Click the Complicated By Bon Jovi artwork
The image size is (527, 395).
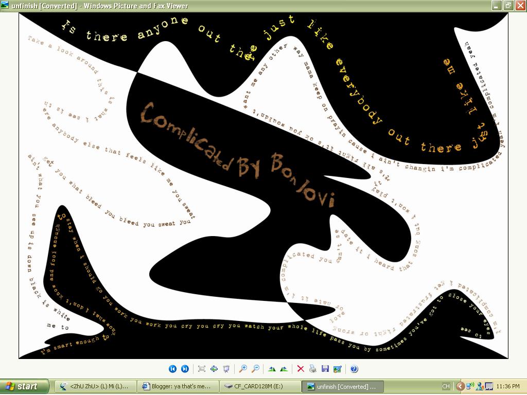(x=263, y=186)
